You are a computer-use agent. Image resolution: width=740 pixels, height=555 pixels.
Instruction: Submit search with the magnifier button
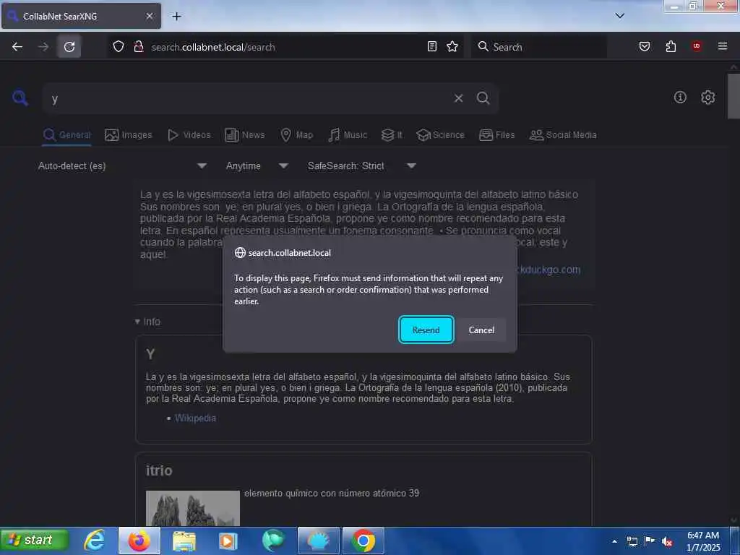coord(483,98)
